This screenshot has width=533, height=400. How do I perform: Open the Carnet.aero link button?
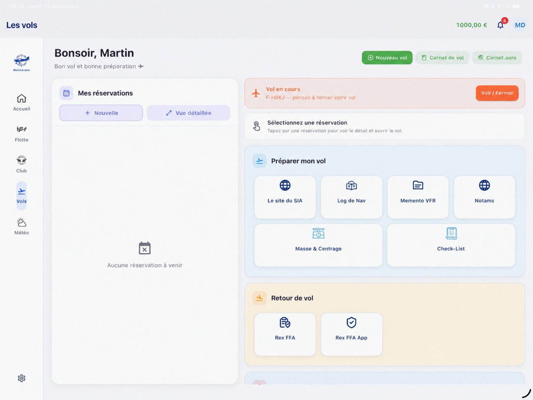coord(497,57)
